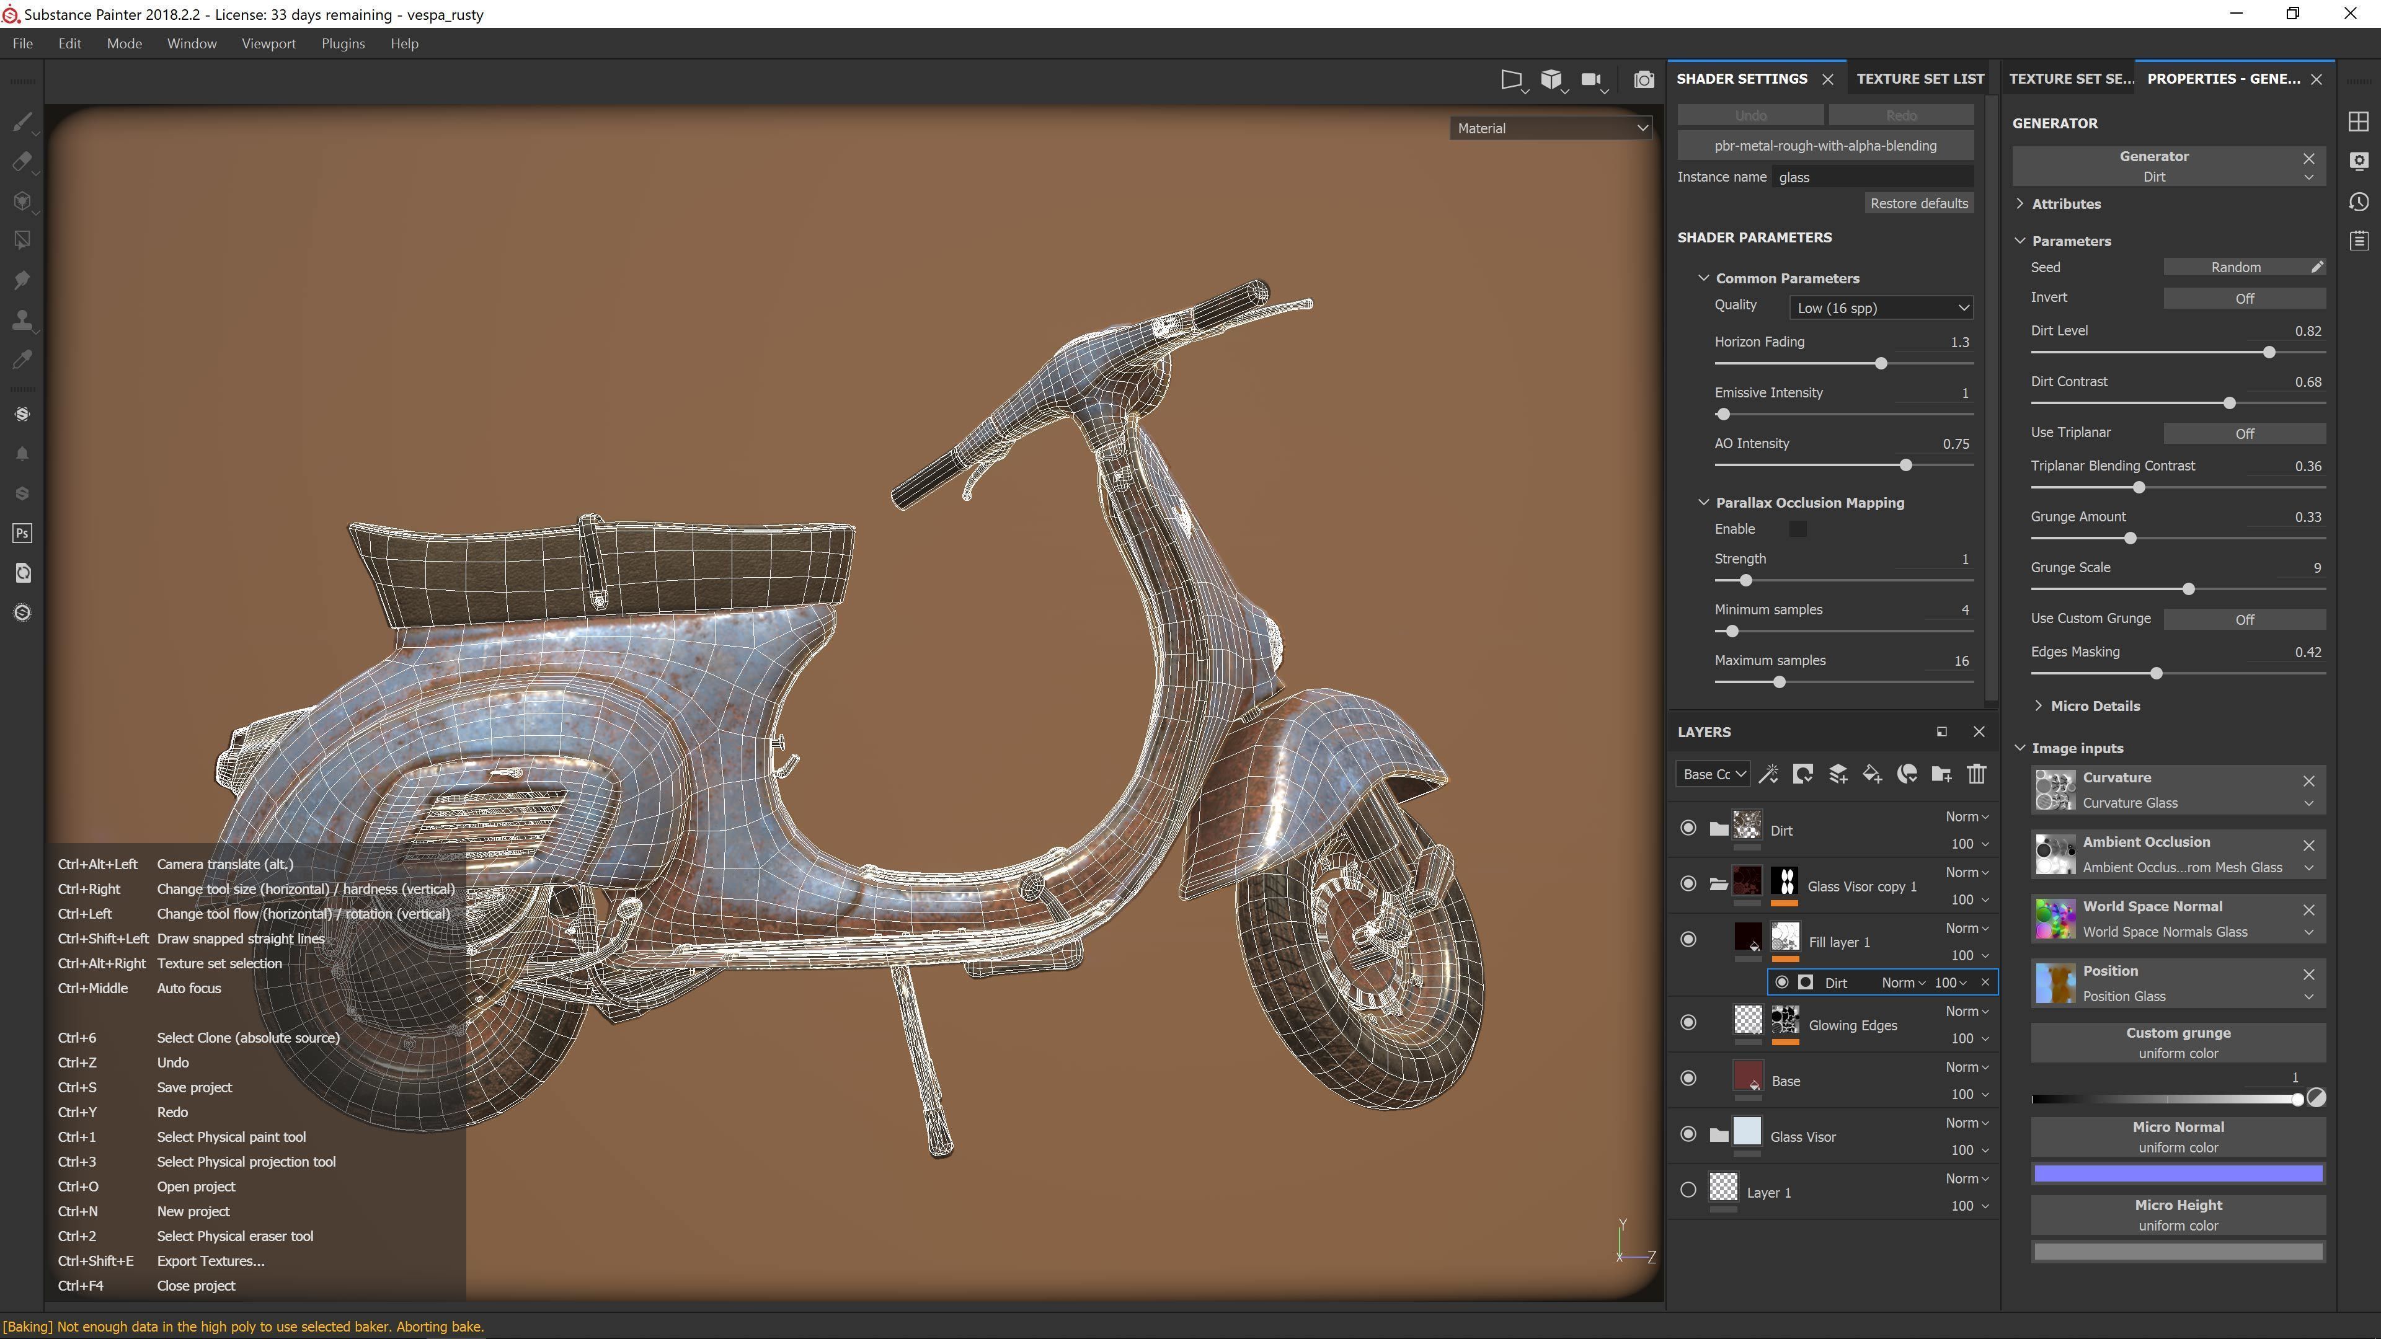Switch to the Texture Set Settings tab
This screenshot has height=1339, width=2381.
(2072, 79)
